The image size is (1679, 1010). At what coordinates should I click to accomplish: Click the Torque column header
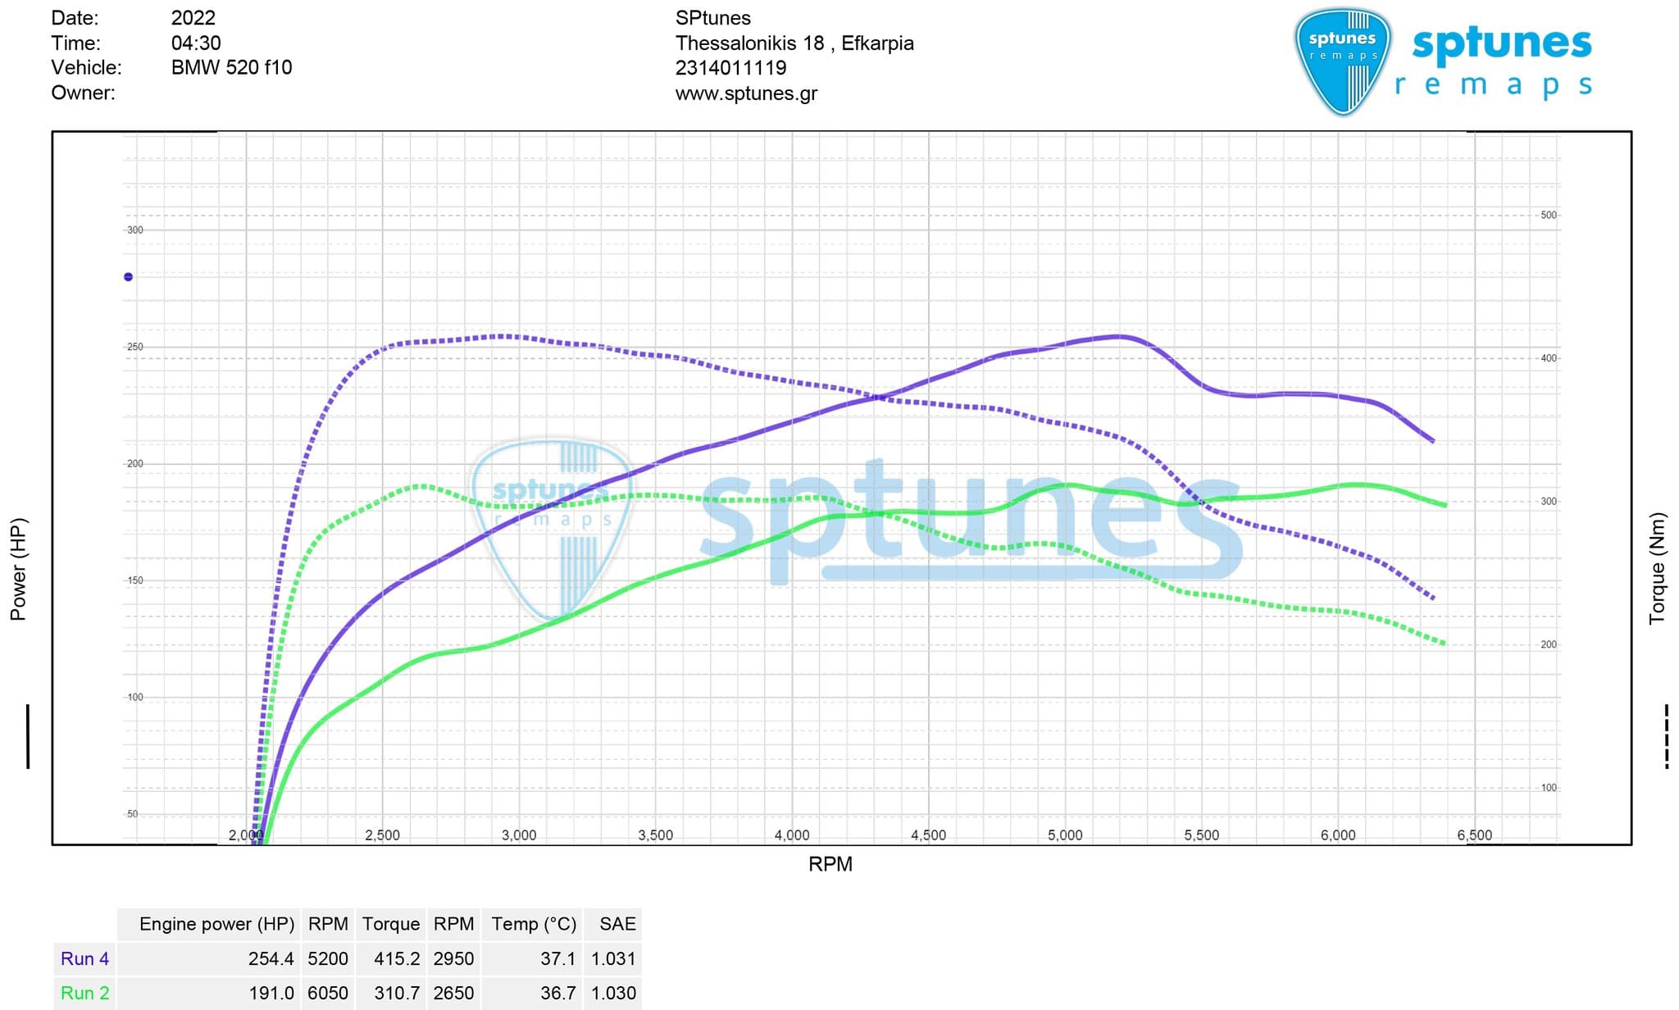[x=391, y=924]
